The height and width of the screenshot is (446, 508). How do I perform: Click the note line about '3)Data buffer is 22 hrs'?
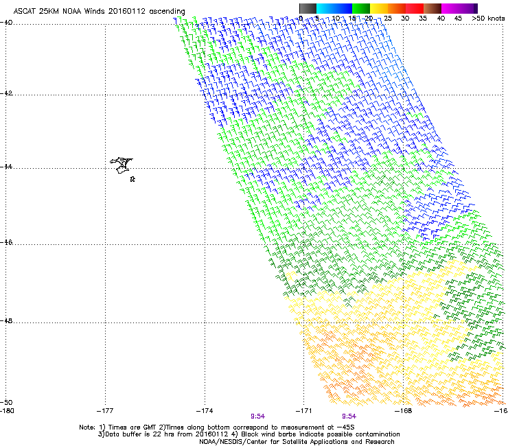[249, 434]
